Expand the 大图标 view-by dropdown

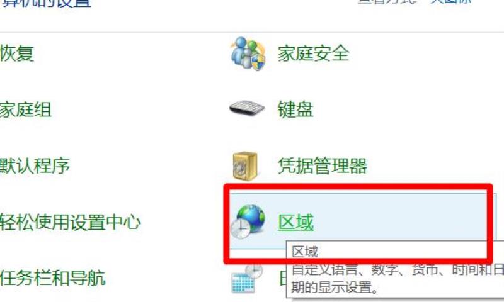[451, 1]
